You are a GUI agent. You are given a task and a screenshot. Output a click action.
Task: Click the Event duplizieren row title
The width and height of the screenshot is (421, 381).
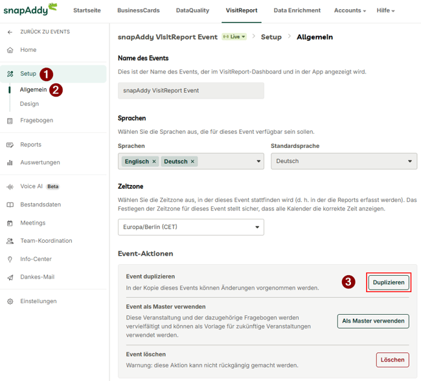pyautogui.click(x=150, y=277)
